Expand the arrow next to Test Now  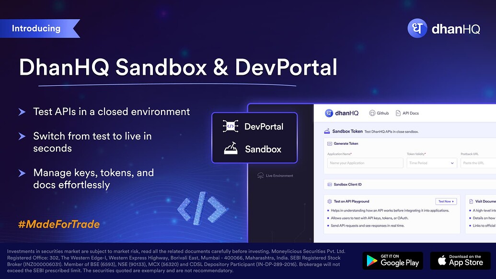pos(453,201)
